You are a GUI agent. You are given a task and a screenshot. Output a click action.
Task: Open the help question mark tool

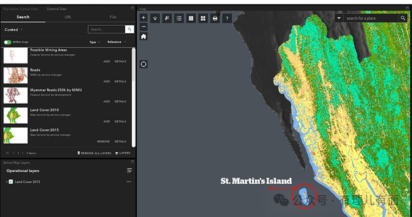227,18
